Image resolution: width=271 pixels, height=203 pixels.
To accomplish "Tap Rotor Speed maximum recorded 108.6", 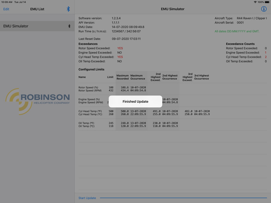I will point(125,87).
